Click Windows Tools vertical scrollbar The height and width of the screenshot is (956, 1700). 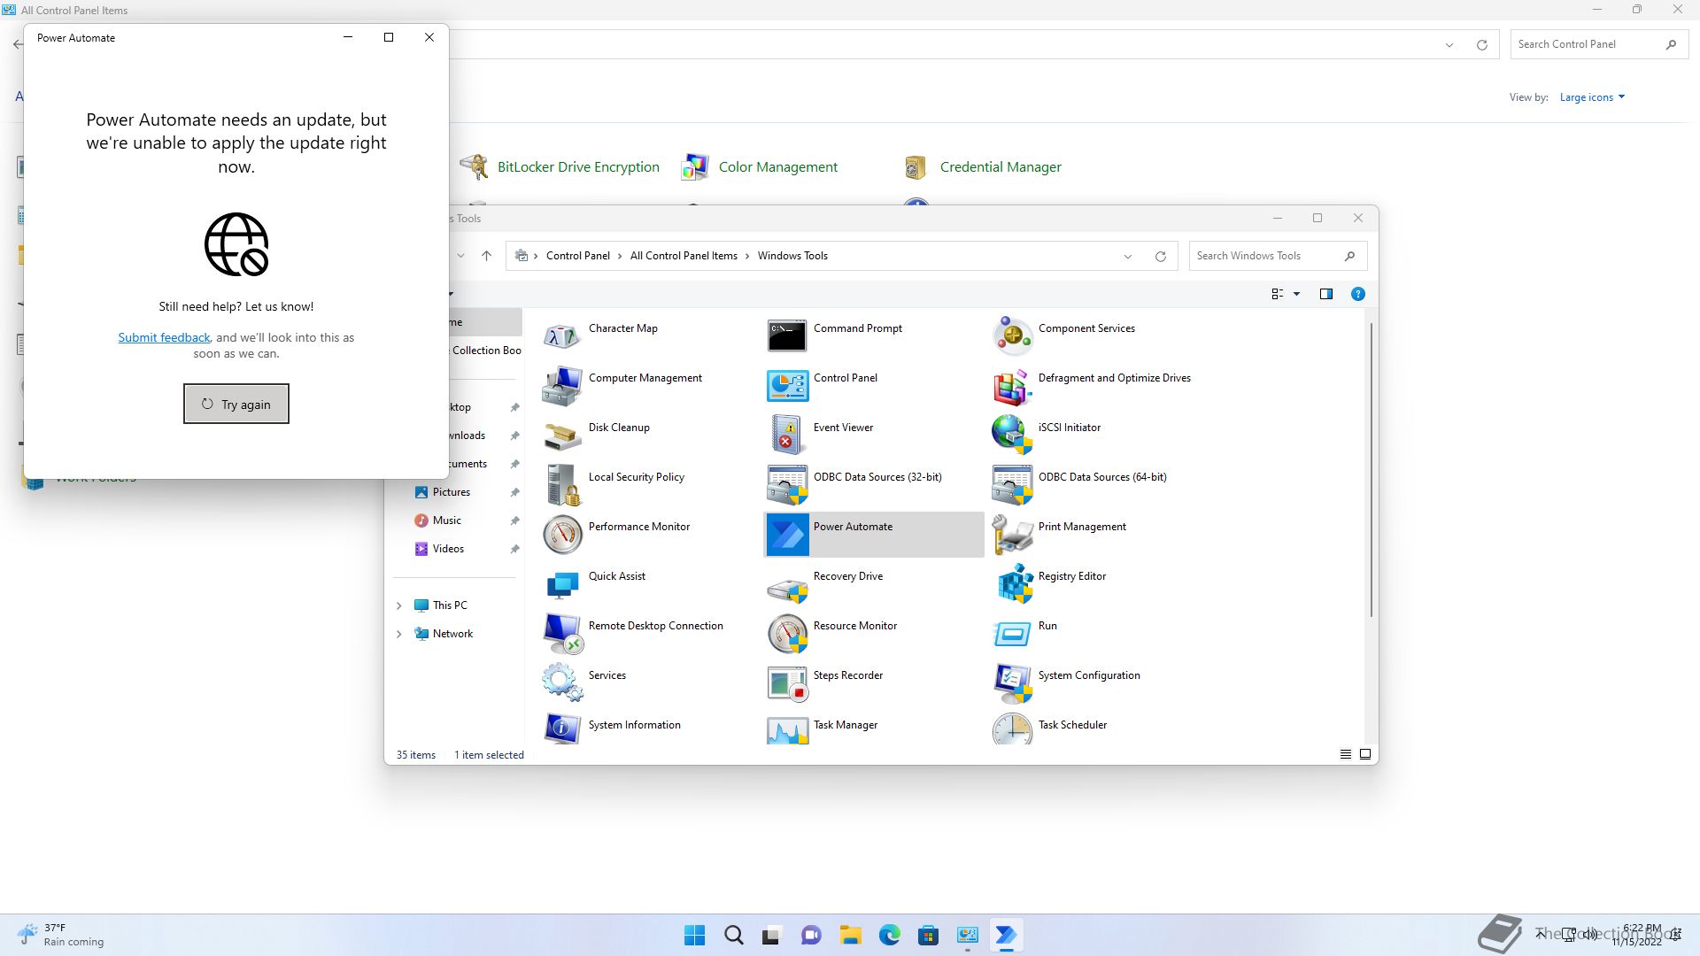click(x=1372, y=469)
